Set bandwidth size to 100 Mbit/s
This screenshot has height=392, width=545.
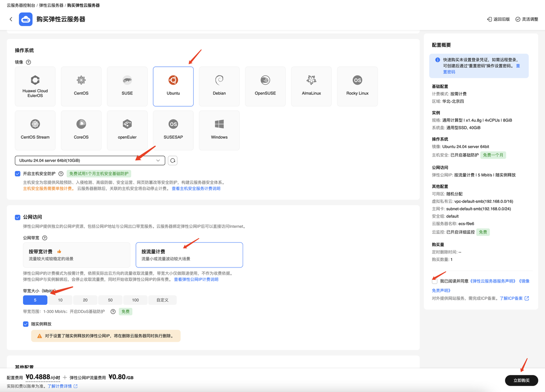135,300
